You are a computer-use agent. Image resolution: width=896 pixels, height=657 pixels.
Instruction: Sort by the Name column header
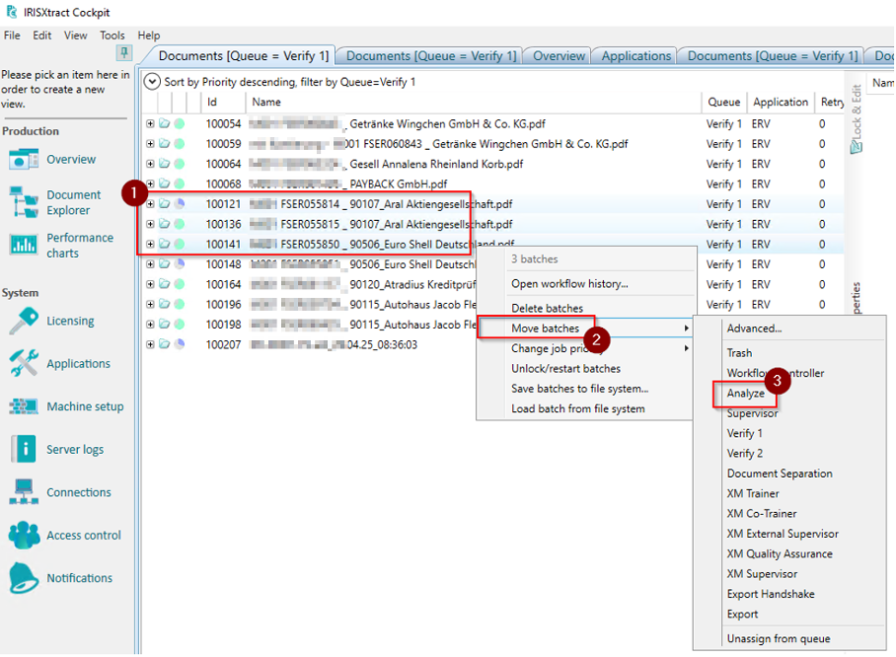coord(473,103)
